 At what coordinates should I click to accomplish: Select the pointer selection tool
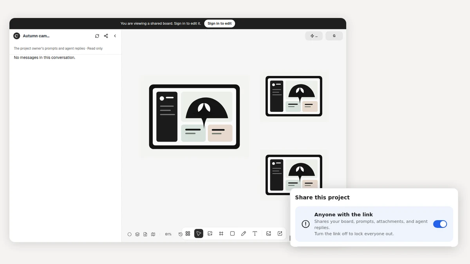(x=199, y=233)
